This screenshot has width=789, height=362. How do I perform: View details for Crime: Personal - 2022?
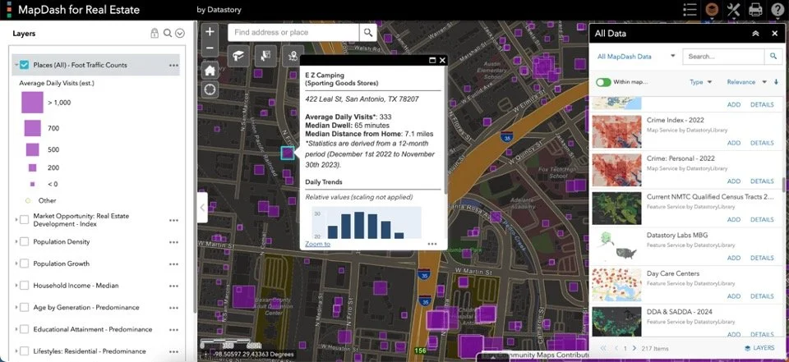click(762, 181)
